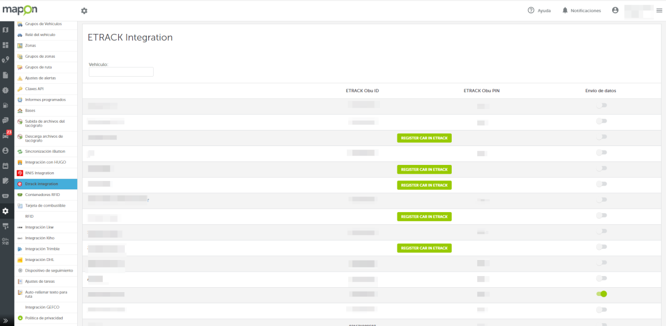Open the dashboard grid icon
This screenshot has width=666, height=326.
[6, 44]
